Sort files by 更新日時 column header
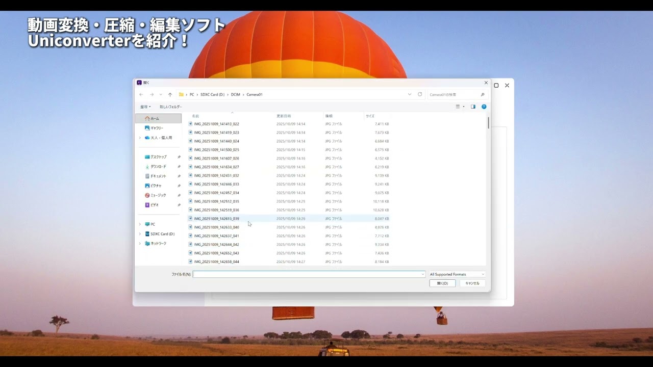The image size is (653, 367). click(x=284, y=116)
